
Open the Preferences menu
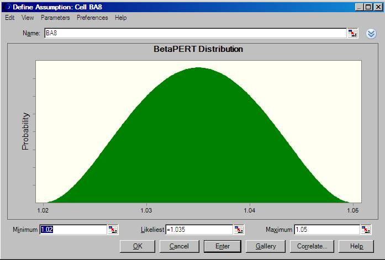(92, 18)
